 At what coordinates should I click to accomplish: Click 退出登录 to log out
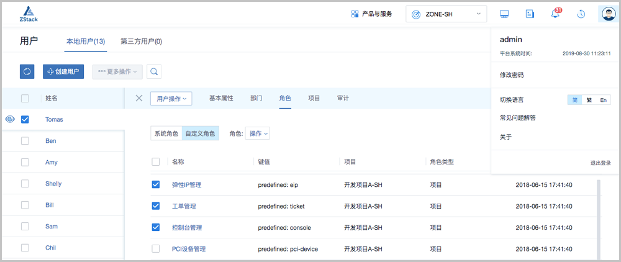[x=601, y=163]
